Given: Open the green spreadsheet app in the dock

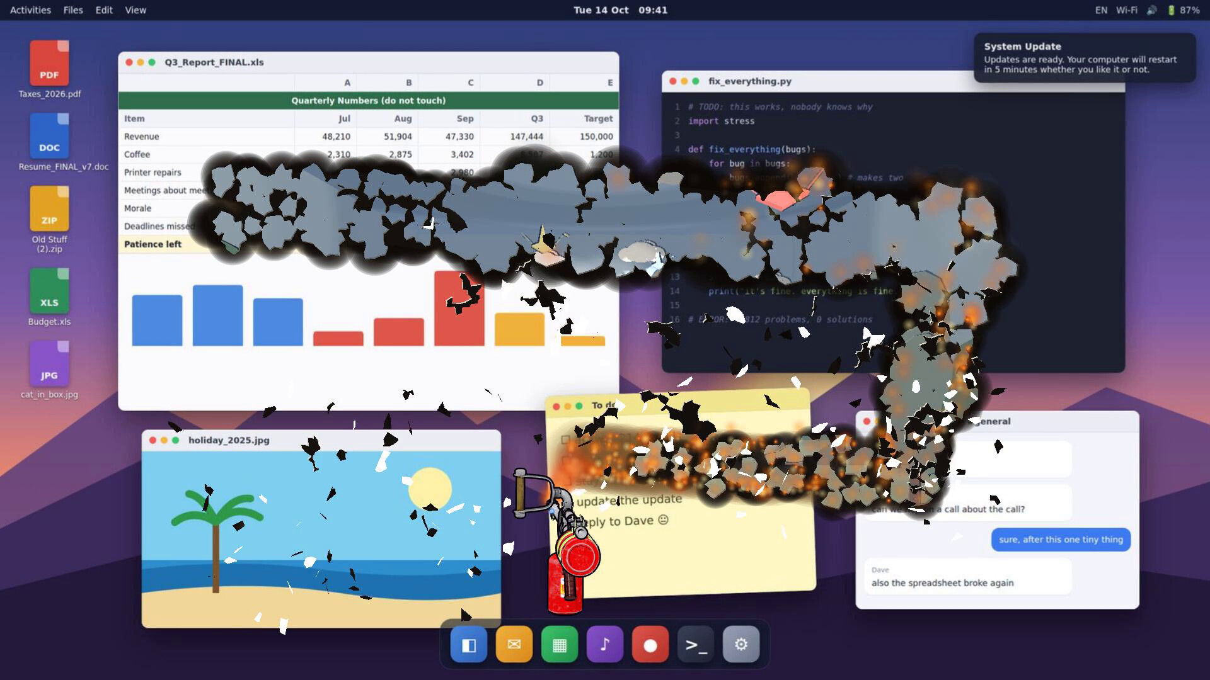Looking at the screenshot, I should 560,644.
